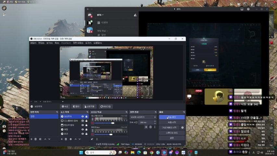Viewport: 277px width, 156px height.
Task: Unlock the 브라우저 source lock icon
Action: pyautogui.click(x=86, y=117)
